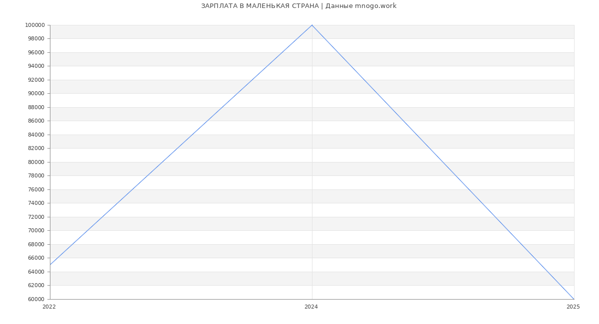Click the 68000 y-axis label

coord(36,244)
